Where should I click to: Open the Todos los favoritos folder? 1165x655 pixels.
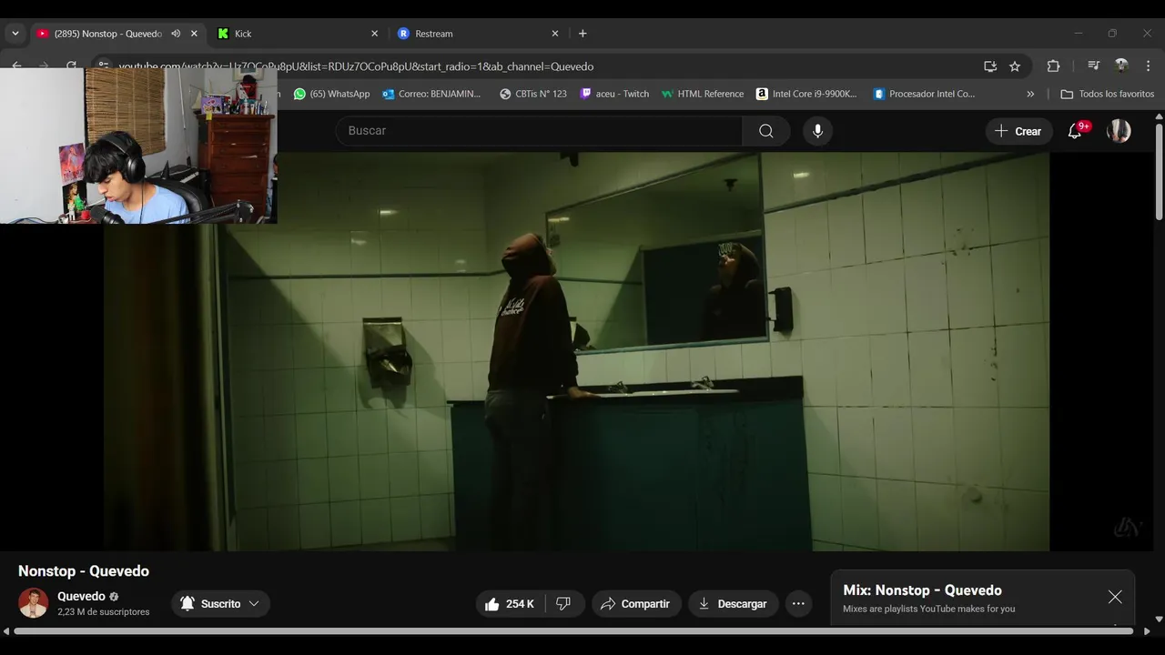pos(1108,94)
